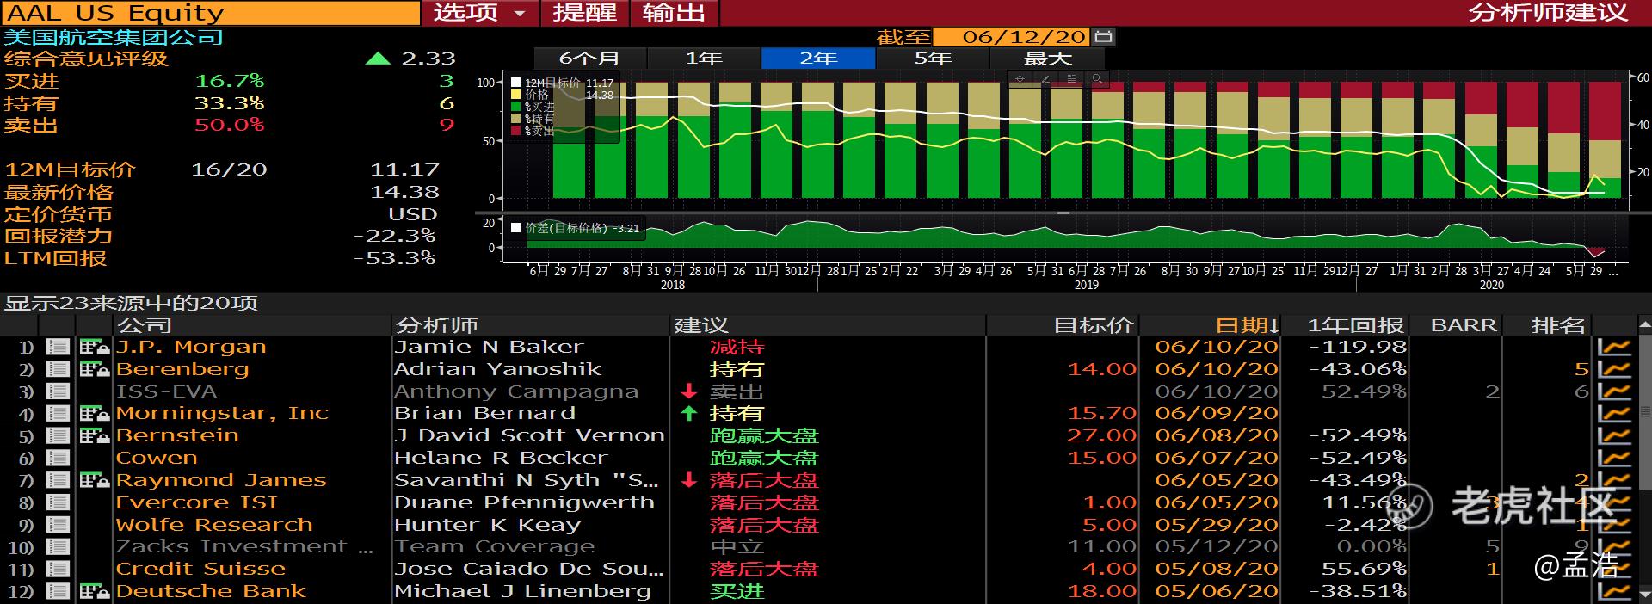Click the table scrollbar up arrow
1652x604 pixels.
click(x=1644, y=325)
